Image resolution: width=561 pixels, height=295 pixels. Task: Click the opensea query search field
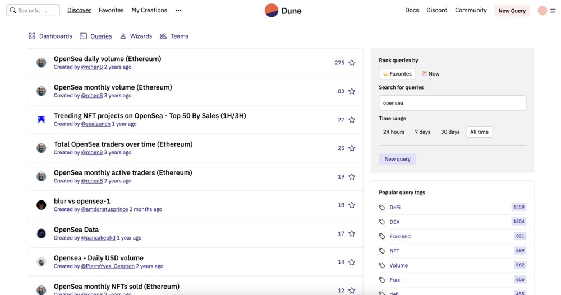click(x=452, y=103)
